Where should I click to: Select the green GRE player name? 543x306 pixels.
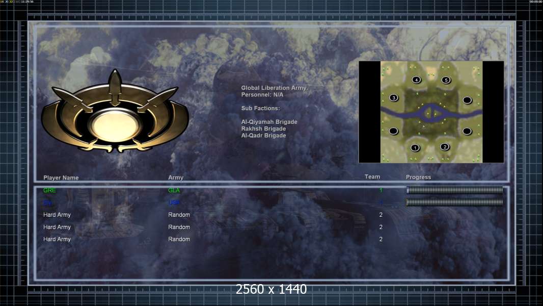pyautogui.click(x=49, y=190)
